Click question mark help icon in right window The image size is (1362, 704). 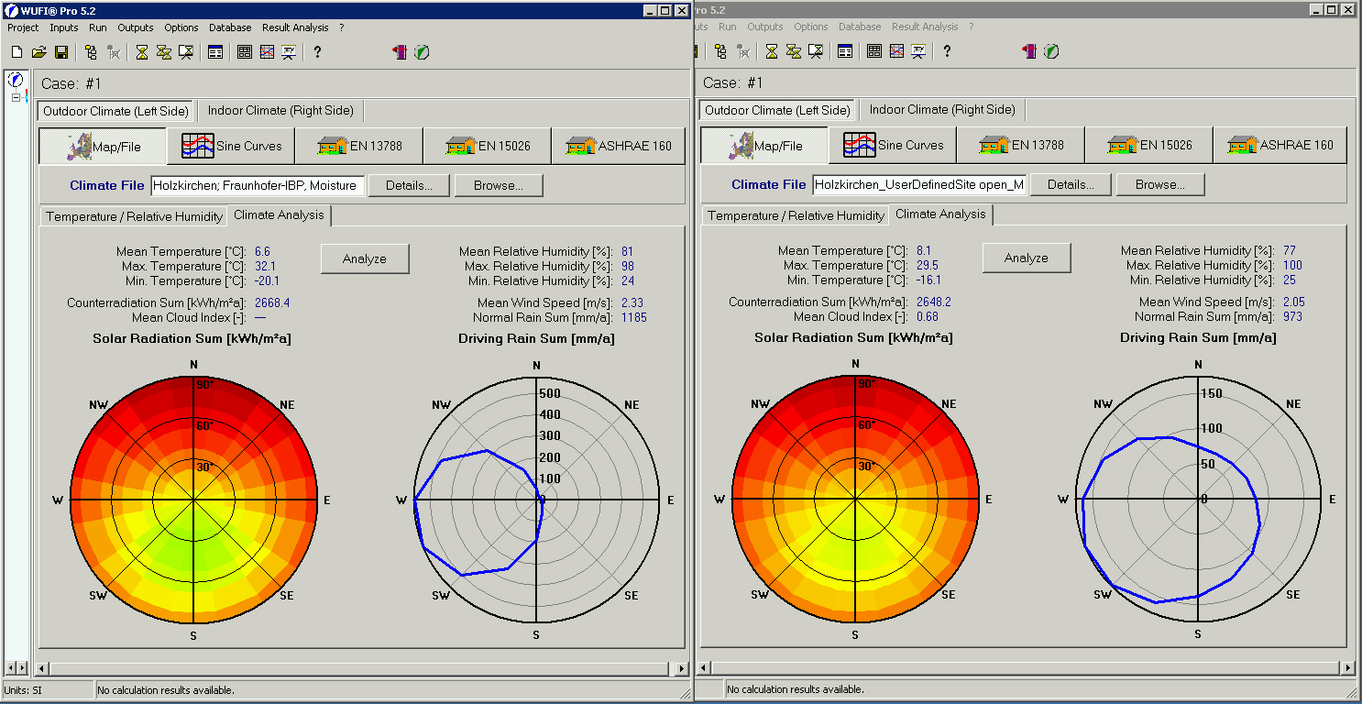(947, 52)
